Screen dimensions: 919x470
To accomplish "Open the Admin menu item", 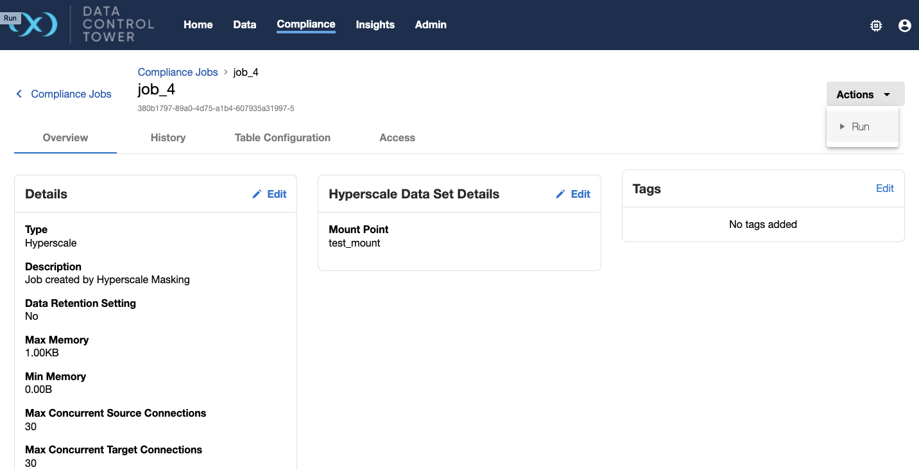I will pos(430,24).
